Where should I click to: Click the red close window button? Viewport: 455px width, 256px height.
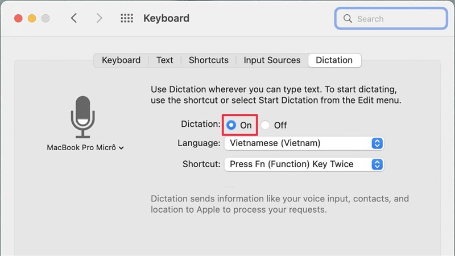click(18, 18)
